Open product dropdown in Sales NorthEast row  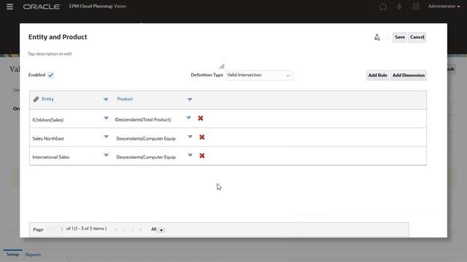click(x=190, y=137)
